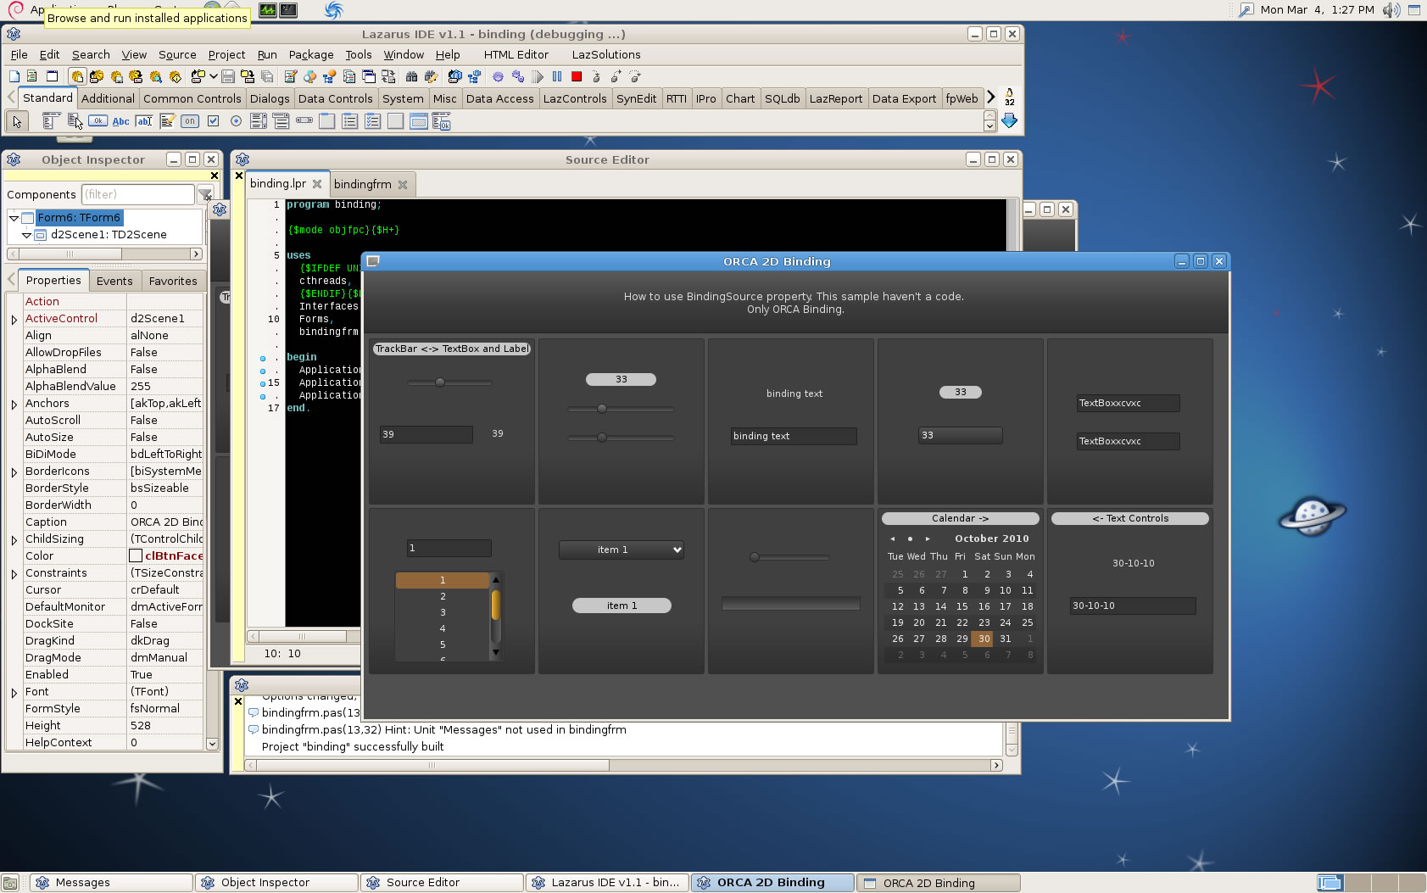Switch to Data Access palette tab
Viewport: 1427px width, 893px height.
click(x=500, y=98)
